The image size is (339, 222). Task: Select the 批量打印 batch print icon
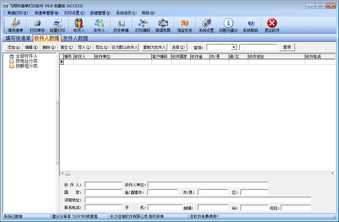click(57, 25)
